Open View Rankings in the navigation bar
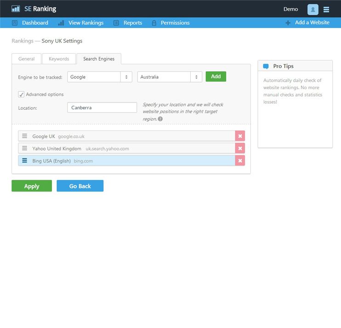341x328 pixels. pos(86,23)
